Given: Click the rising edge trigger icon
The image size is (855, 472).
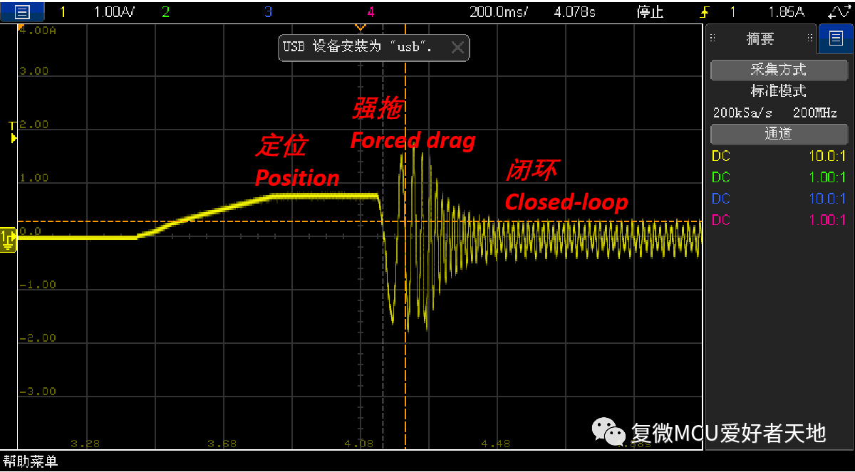Looking at the screenshot, I should pos(706,12).
